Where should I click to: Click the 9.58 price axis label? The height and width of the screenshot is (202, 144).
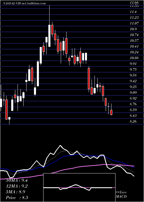[133, 75]
